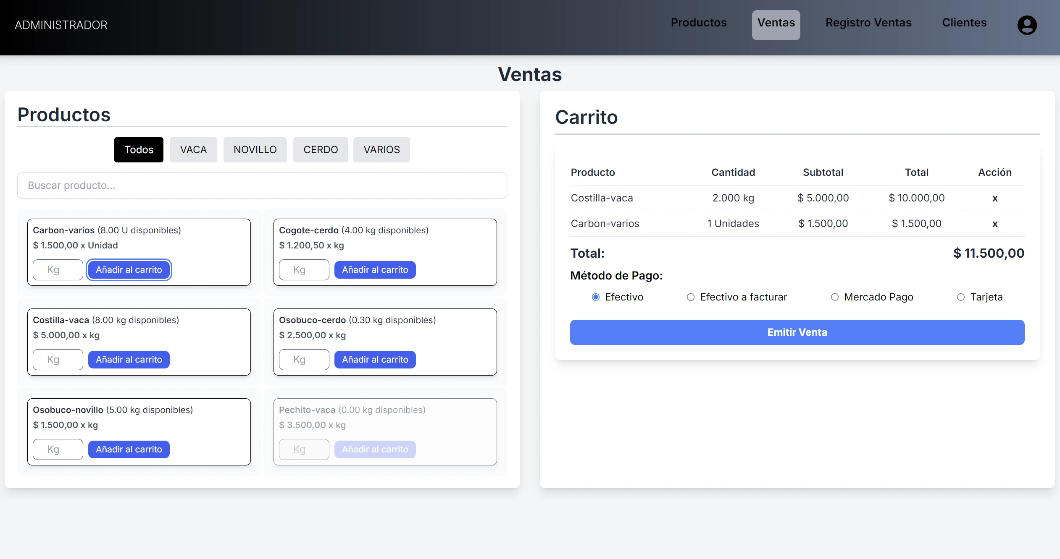Remove Carbon-varios from the cart

coord(994,224)
